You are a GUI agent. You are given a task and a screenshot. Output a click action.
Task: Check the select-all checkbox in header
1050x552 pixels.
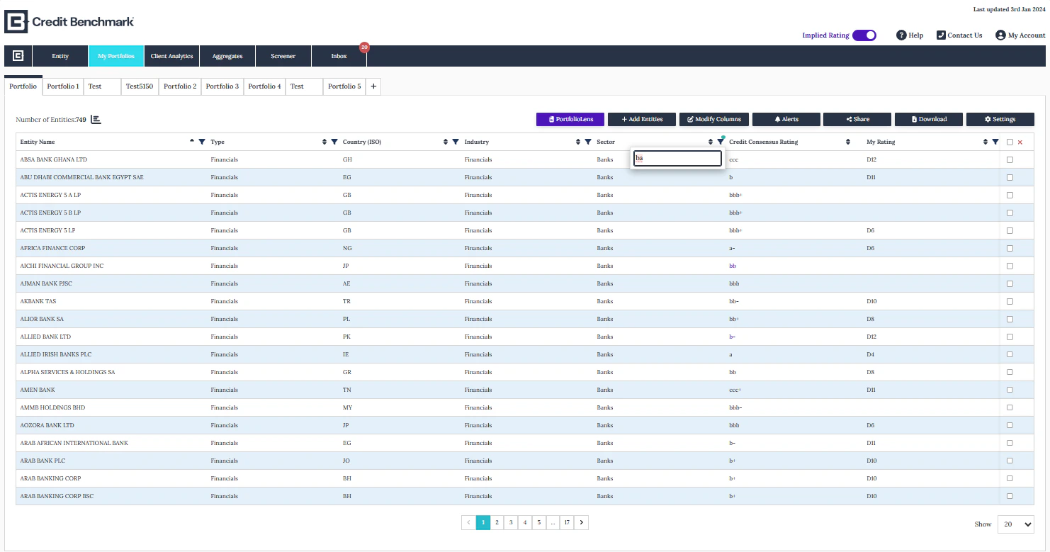(x=1010, y=142)
